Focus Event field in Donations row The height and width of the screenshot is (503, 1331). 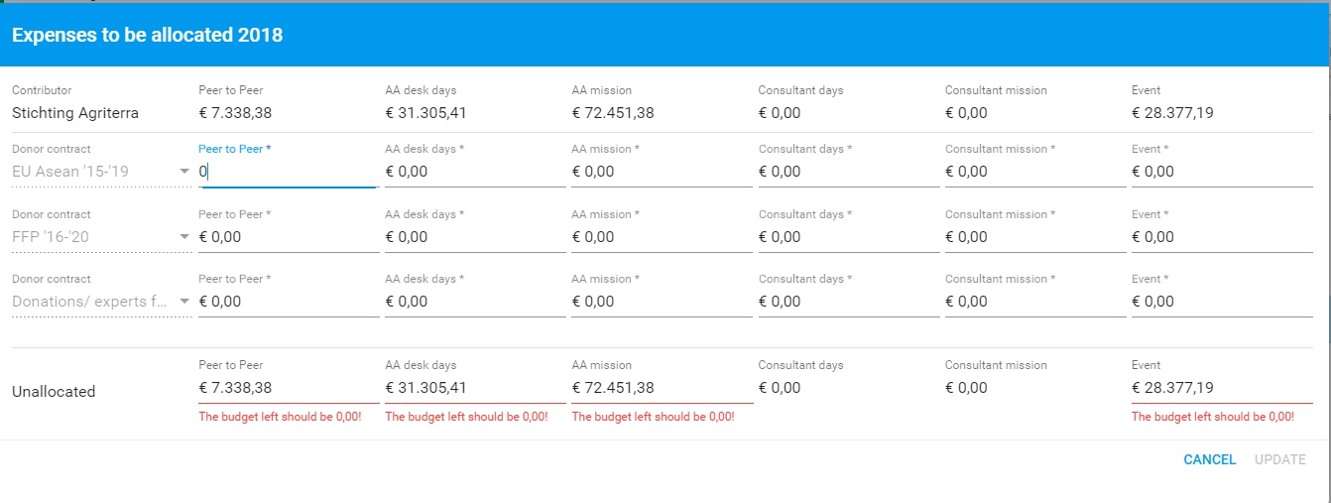(1221, 302)
